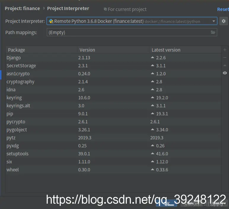Select Project Interpreter breadcrumb
This screenshot has height=209, width=229.
click(68, 9)
